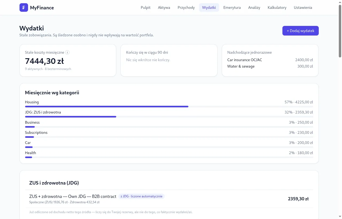Click the Subscriptions category bar
The height and width of the screenshot is (219, 342).
coord(169,137)
